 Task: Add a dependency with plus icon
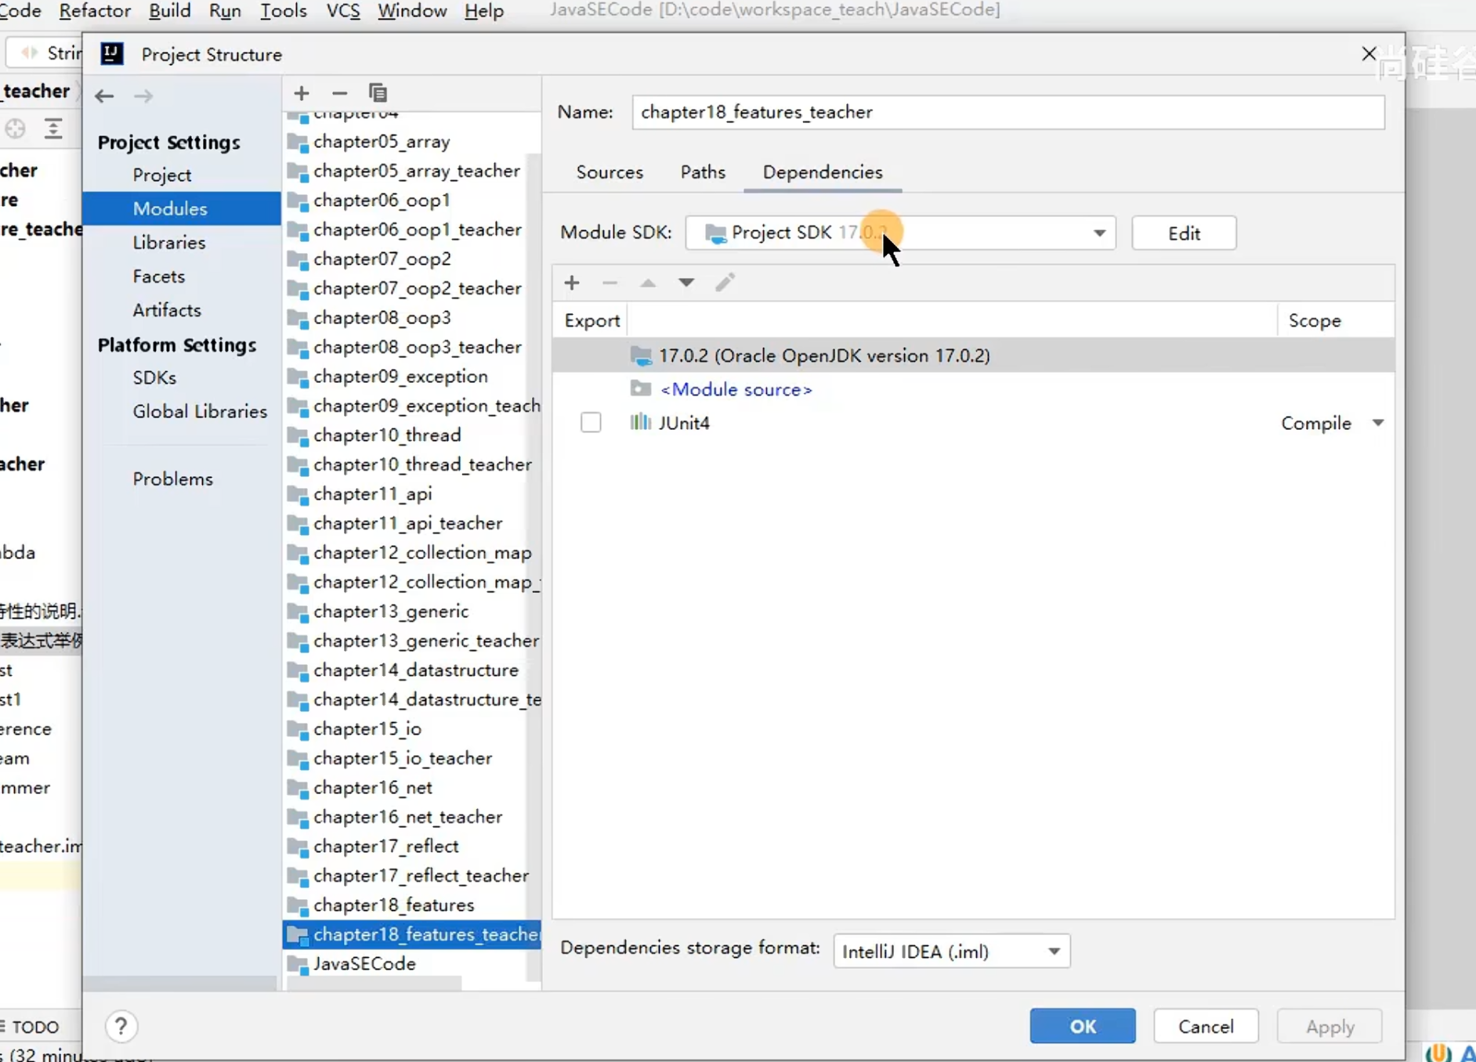pyautogui.click(x=572, y=282)
